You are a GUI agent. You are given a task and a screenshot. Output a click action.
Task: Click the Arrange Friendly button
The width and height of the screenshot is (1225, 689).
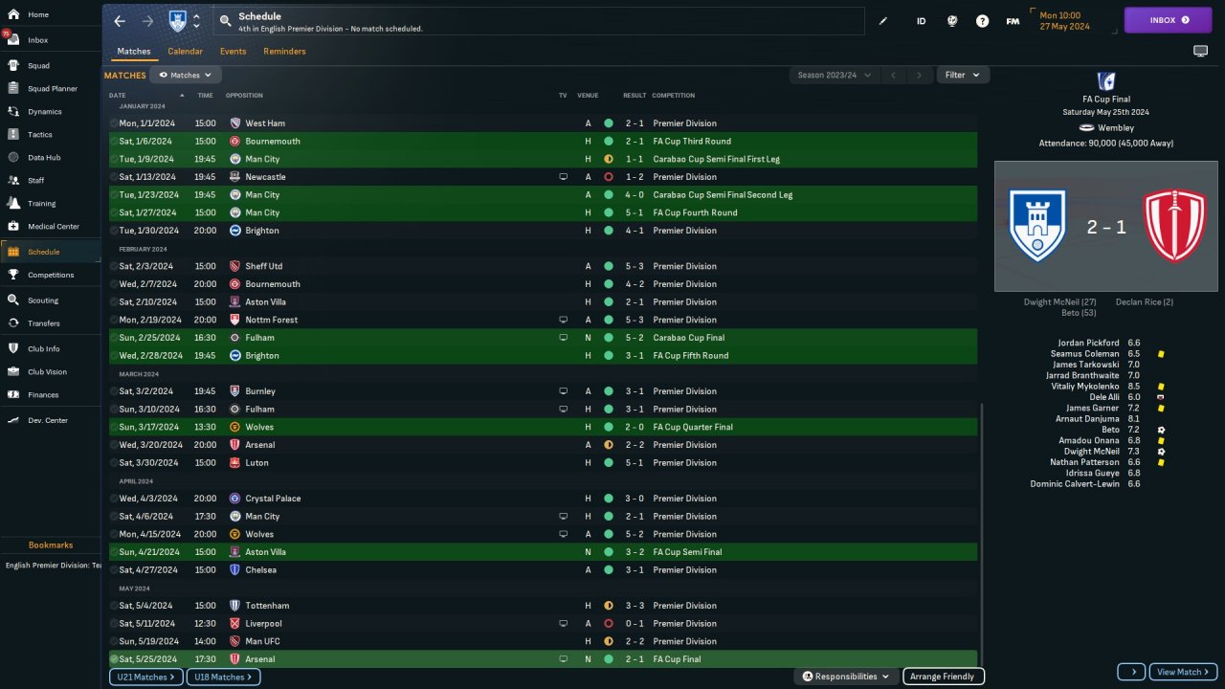(x=943, y=677)
